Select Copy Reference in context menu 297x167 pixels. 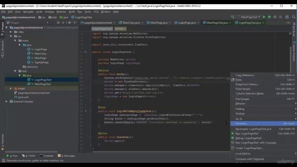click(264, 75)
